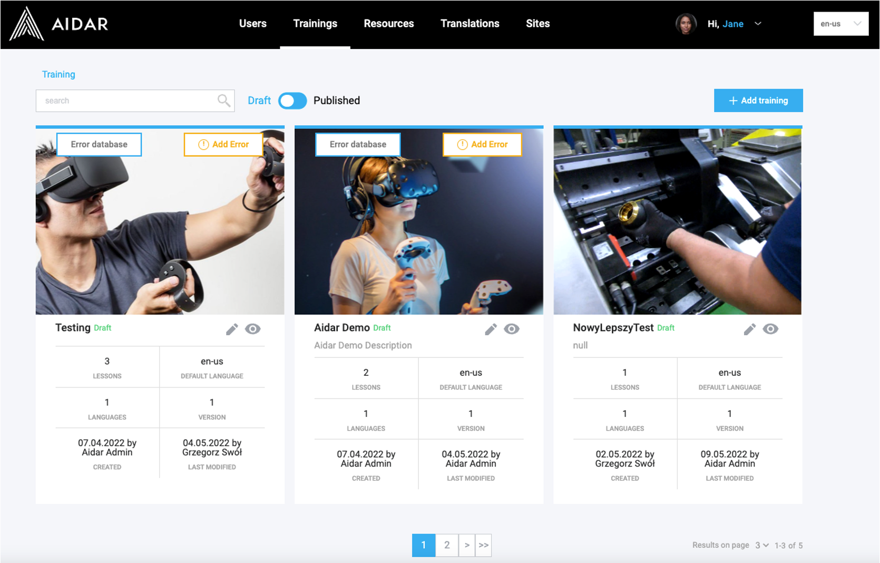Click Add Error on Aidar Demo card
Viewport: 880px width, 563px height.
click(482, 144)
